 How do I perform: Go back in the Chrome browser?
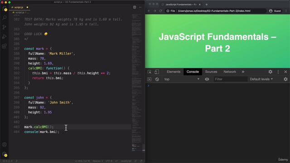149,11
